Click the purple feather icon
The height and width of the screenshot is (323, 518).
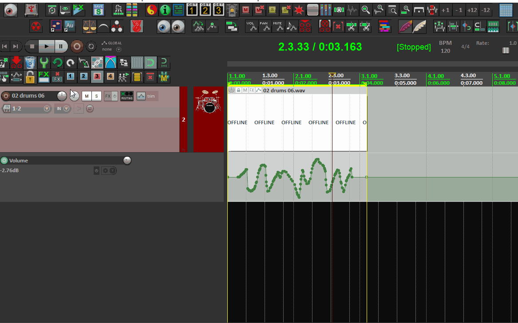(x=405, y=27)
